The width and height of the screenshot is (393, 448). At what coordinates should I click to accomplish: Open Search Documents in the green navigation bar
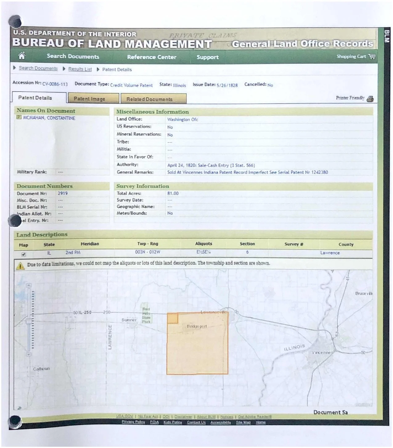coord(73,56)
